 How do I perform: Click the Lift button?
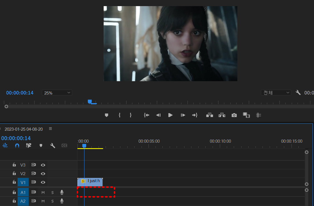[x=210, y=115]
